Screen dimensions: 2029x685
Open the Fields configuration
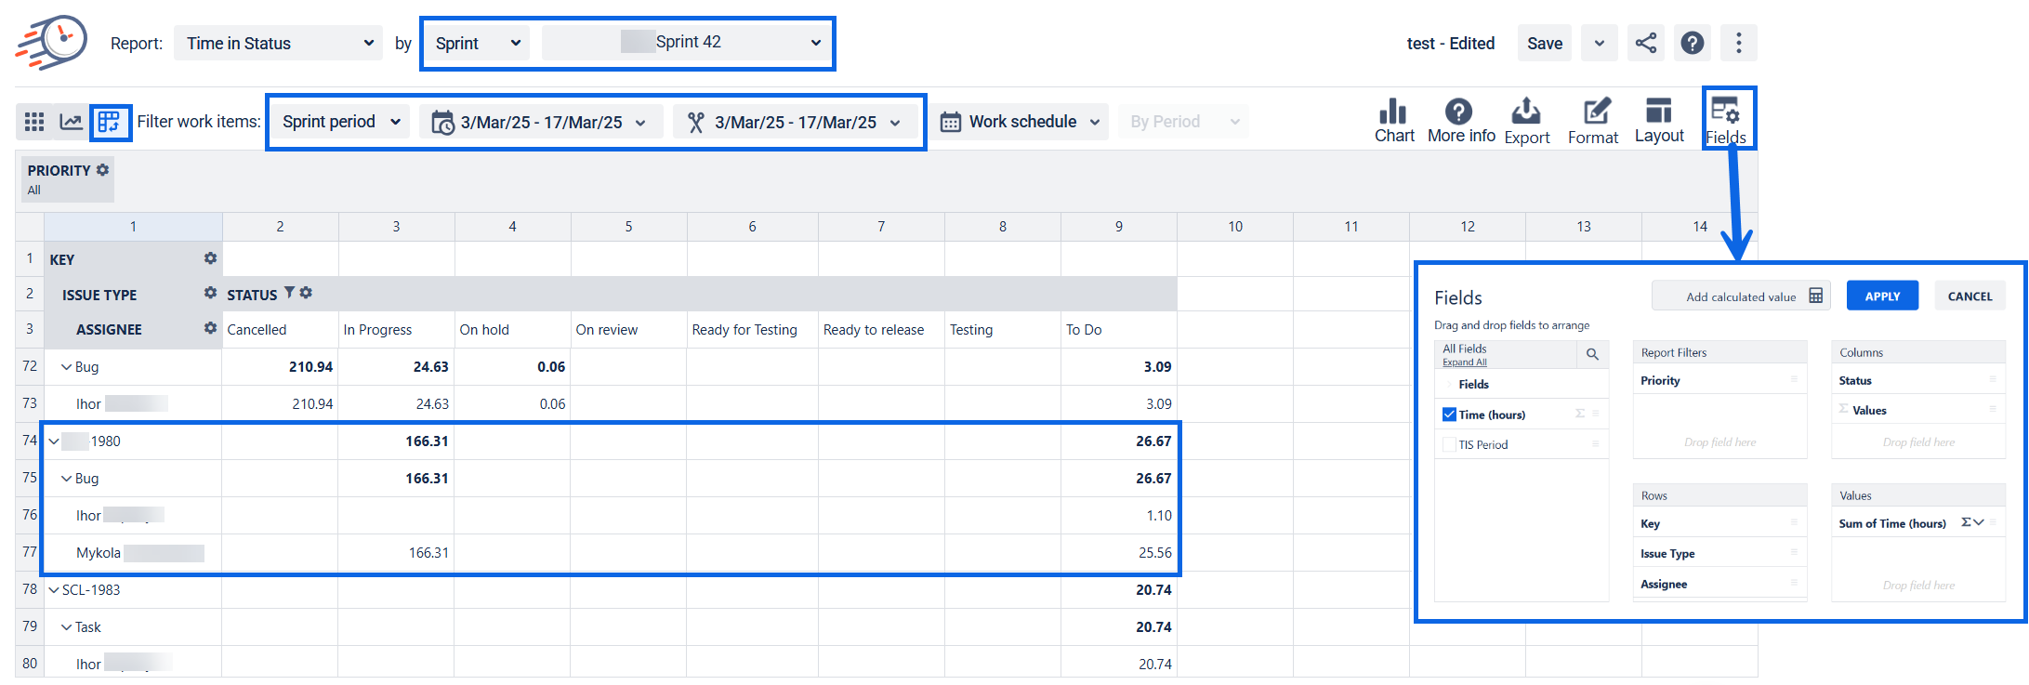(x=1726, y=122)
